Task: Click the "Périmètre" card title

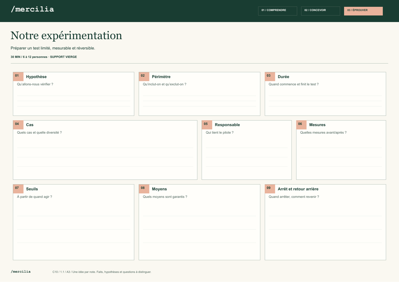Action: coord(161,77)
